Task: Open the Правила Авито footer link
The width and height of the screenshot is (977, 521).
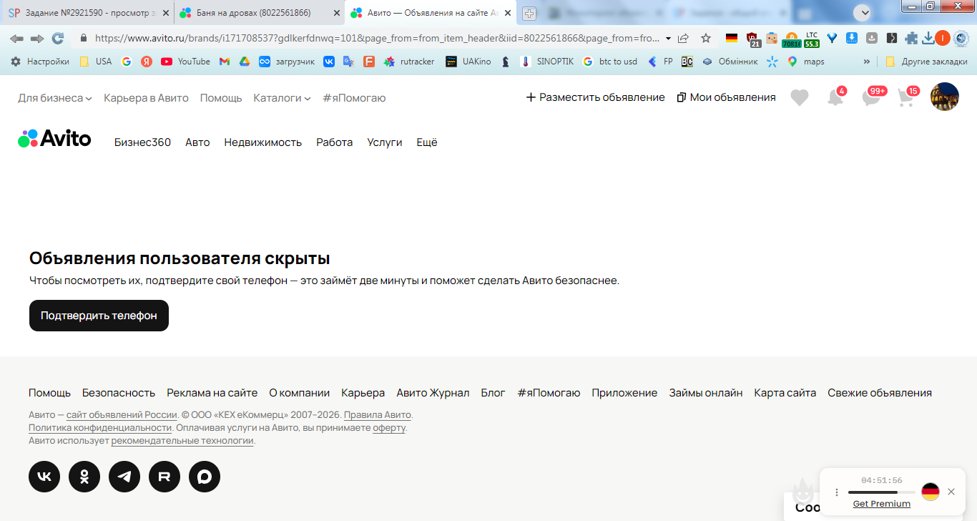Action: (x=378, y=415)
